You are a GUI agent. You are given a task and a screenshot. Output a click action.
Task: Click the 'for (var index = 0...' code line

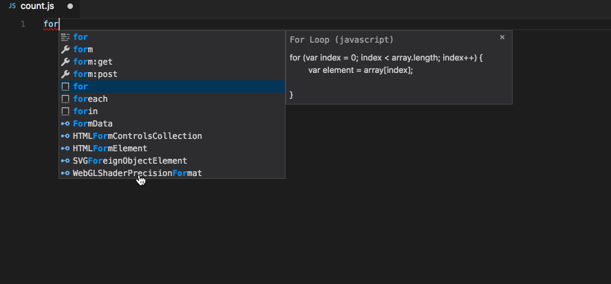point(387,58)
